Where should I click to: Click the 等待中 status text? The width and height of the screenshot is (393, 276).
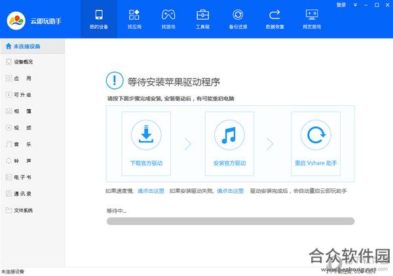tap(117, 211)
